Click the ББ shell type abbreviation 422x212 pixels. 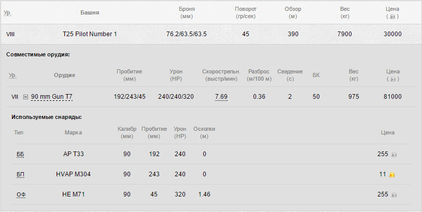pos(20,154)
